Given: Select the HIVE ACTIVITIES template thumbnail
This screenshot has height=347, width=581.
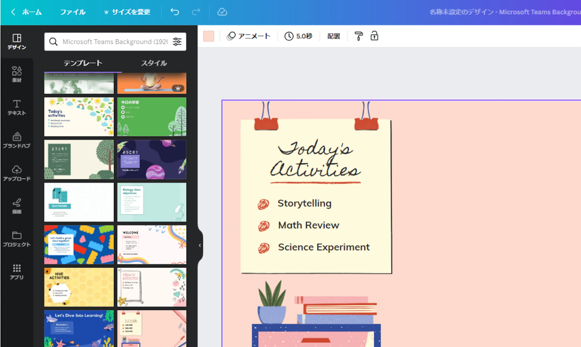Looking at the screenshot, I should [x=79, y=287].
